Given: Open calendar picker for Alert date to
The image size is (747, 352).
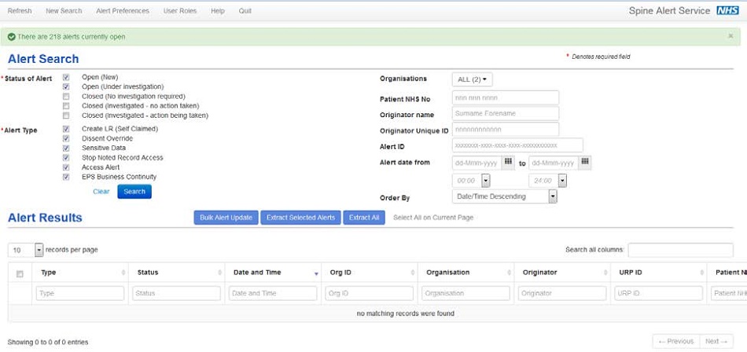Looking at the screenshot, I should [584, 163].
